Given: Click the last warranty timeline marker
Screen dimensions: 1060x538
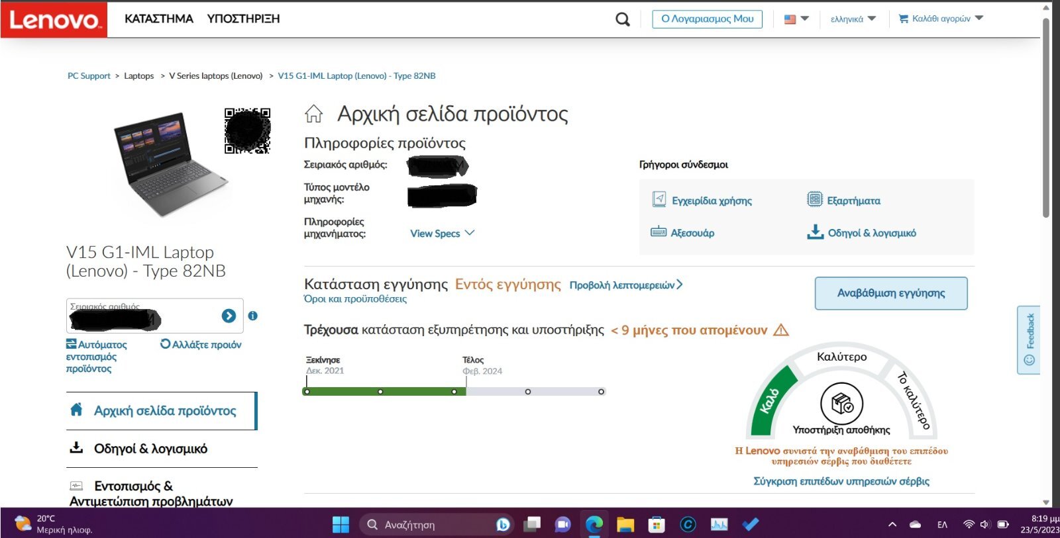Looking at the screenshot, I should (602, 392).
